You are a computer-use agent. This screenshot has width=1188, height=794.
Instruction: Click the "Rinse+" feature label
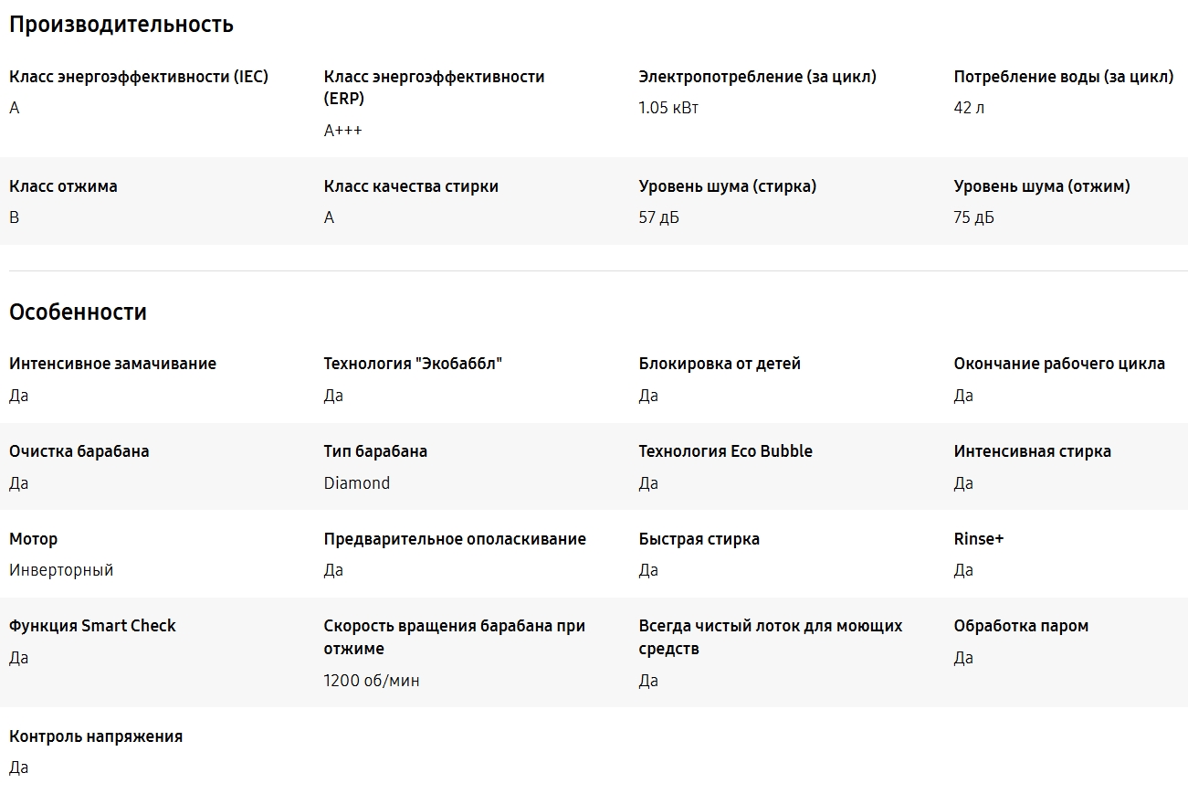[x=978, y=539]
